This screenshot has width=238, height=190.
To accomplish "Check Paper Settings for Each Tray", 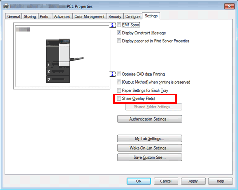I will coord(119,90).
